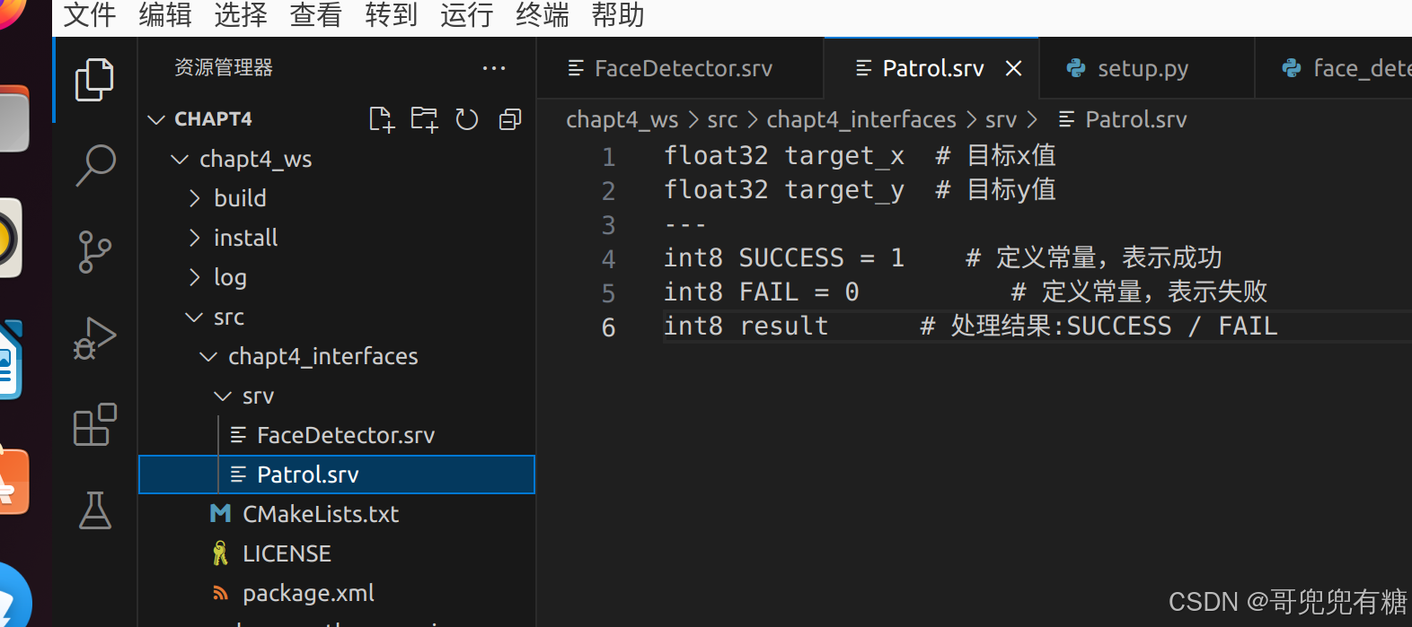This screenshot has height=627, width=1412.
Task: Open the Explorer view icon
Action: point(95,79)
